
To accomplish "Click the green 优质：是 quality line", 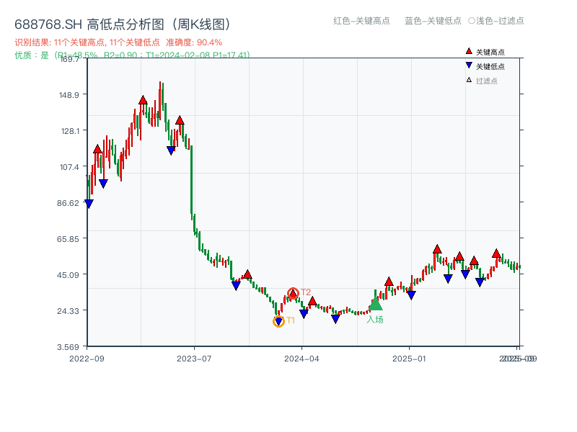I will click(133, 55).
